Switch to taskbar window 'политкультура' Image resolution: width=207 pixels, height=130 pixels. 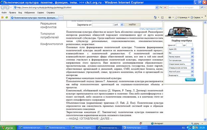click(x=135, y=128)
